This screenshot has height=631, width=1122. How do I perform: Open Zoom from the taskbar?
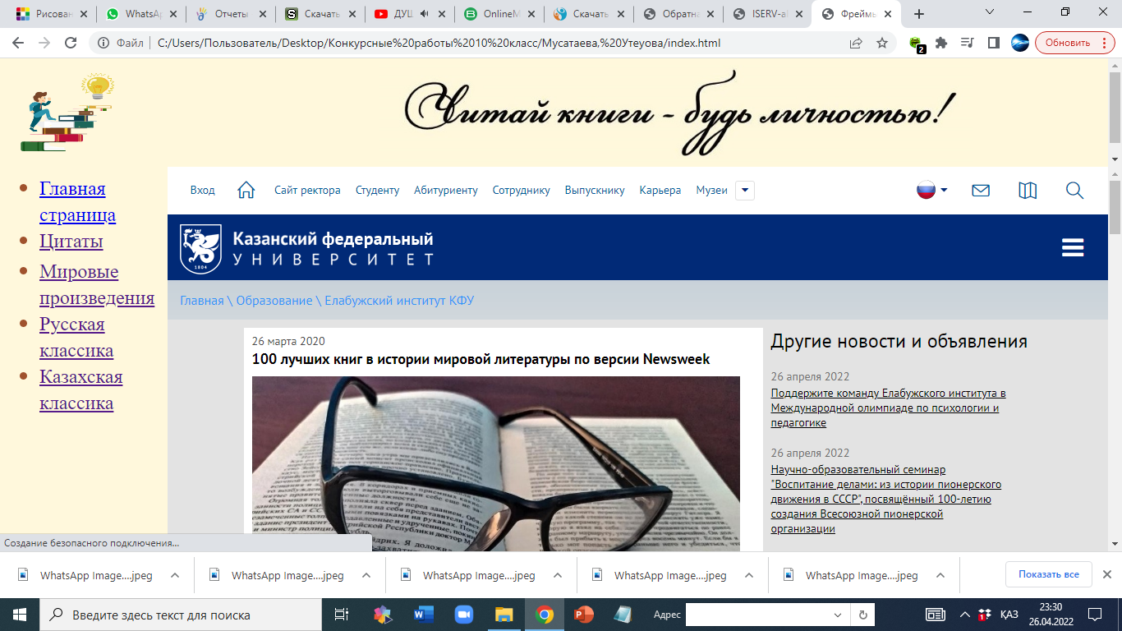pyautogui.click(x=464, y=614)
